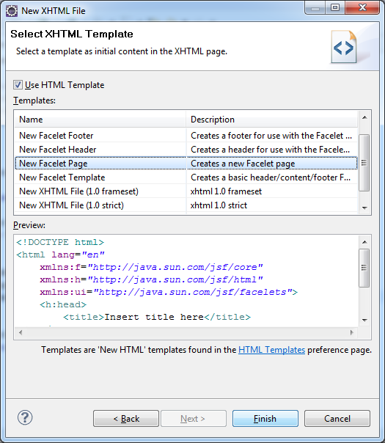Click the xmlns:ui facelets line in preview

point(169,292)
